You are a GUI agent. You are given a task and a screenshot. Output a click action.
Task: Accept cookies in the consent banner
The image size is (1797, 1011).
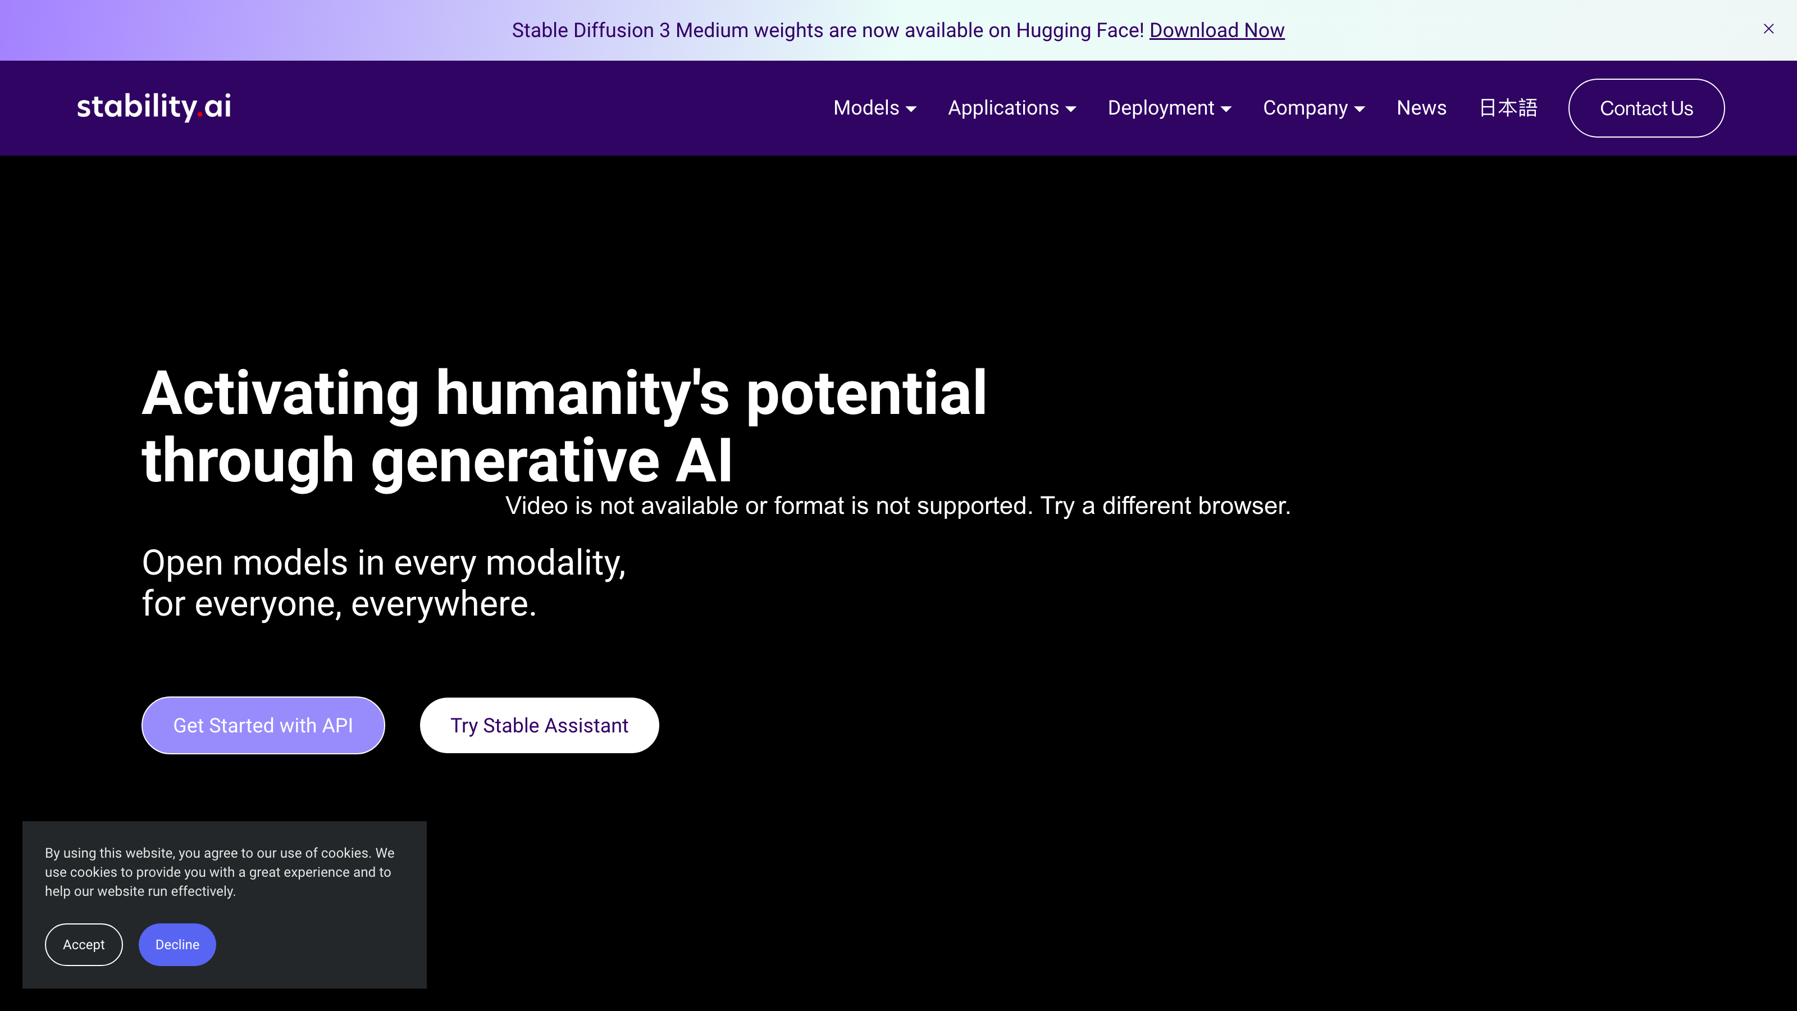84,944
